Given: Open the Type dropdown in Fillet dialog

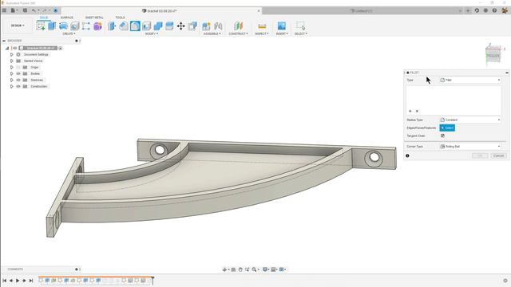Looking at the screenshot, I should click(470, 80).
